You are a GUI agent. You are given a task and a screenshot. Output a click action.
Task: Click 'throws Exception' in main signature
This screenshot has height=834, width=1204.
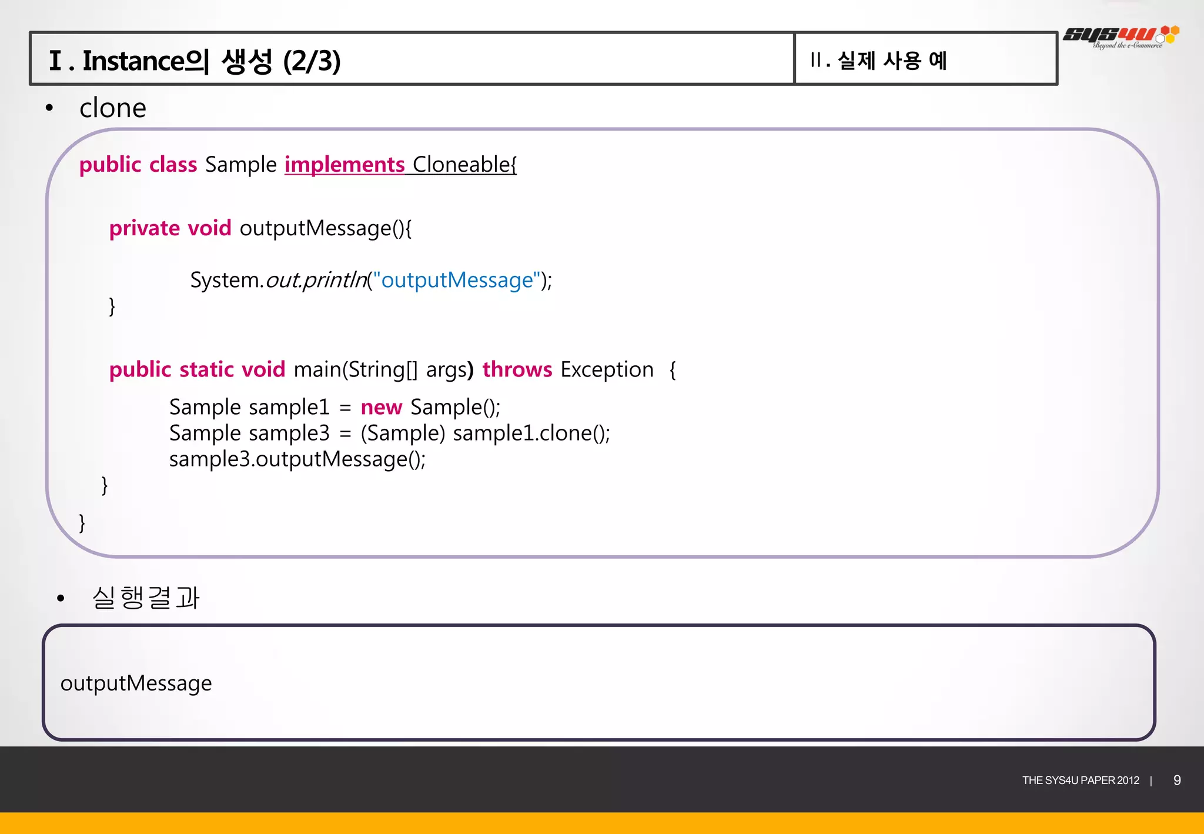click(x=568, y=369)
